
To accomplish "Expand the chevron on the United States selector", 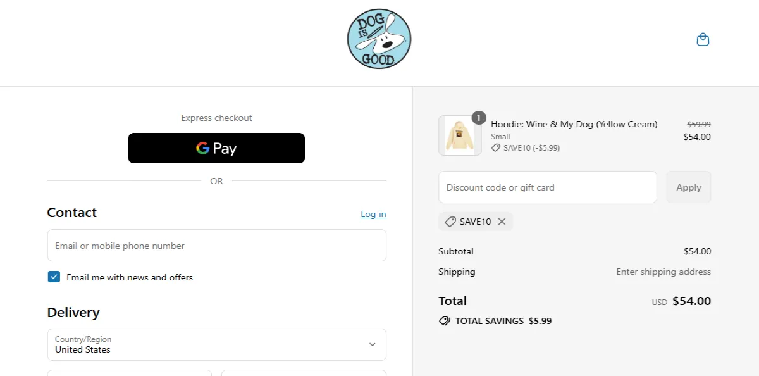I will 373,344.
